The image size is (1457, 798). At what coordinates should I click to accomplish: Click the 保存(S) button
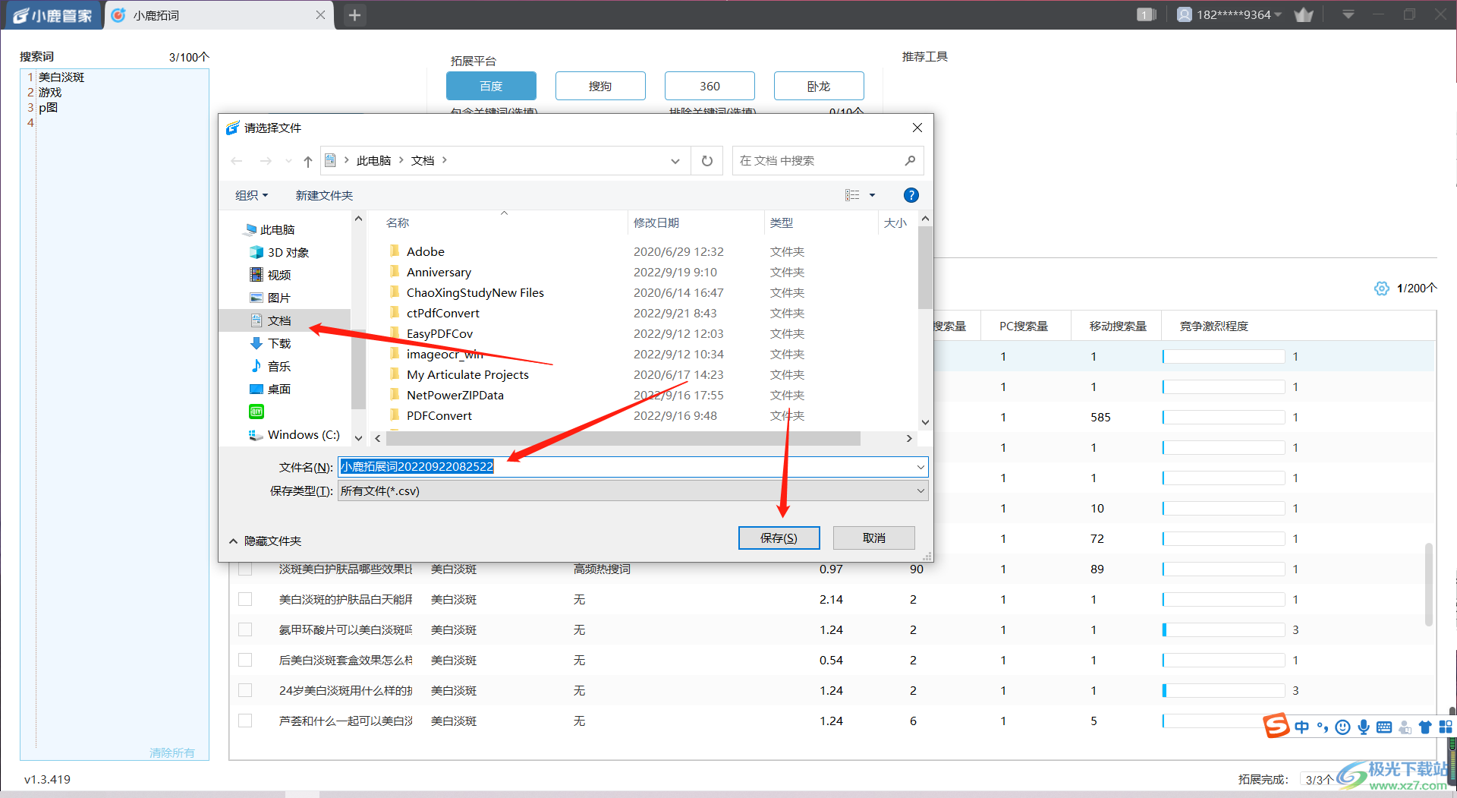click(x=779, y=538)
